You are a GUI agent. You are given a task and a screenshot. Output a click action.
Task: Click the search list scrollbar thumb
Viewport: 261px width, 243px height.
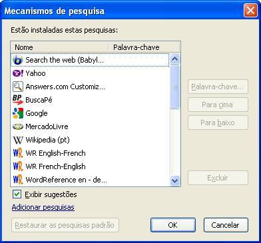pyautogui.click(x=175, y=87)
